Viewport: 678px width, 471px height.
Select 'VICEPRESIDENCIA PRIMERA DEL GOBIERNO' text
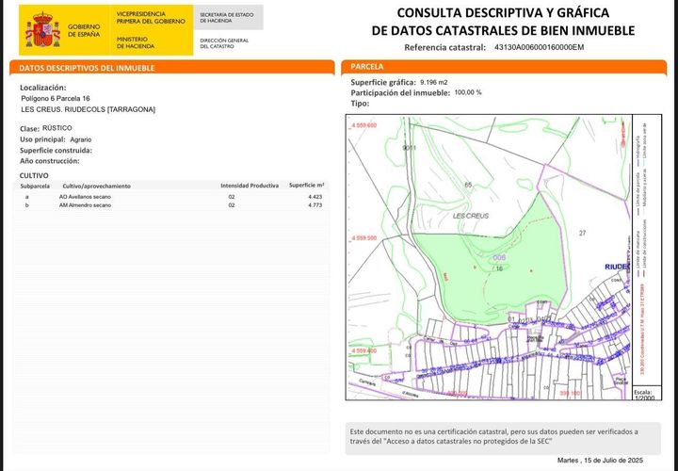coord(151,17)
